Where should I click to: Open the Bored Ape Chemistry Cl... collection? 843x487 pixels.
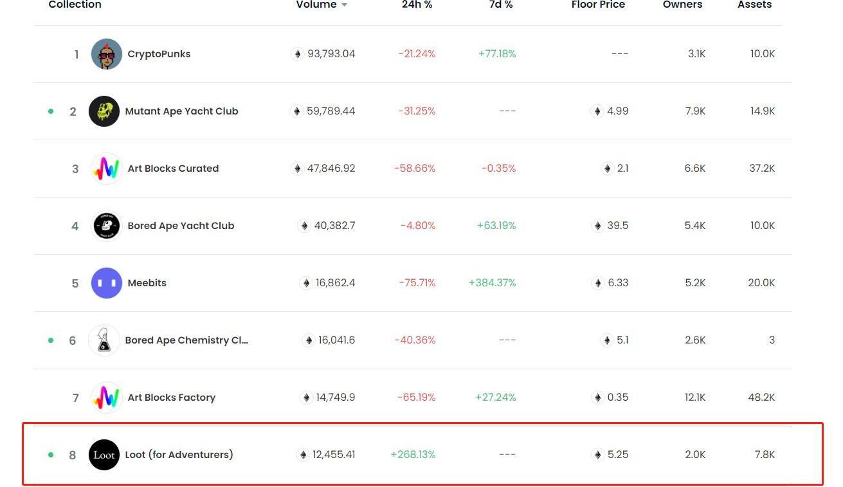click(x=186, y=340)
